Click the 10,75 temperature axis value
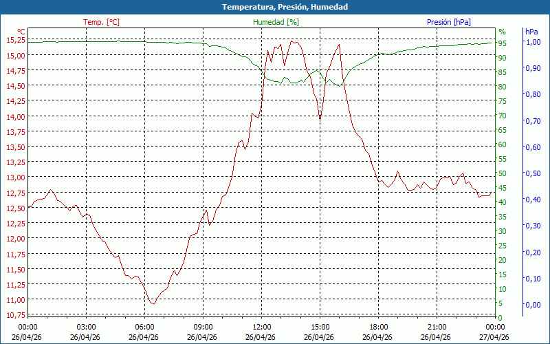The height and width of the screenshot is (344, 550). coord(16,315)
